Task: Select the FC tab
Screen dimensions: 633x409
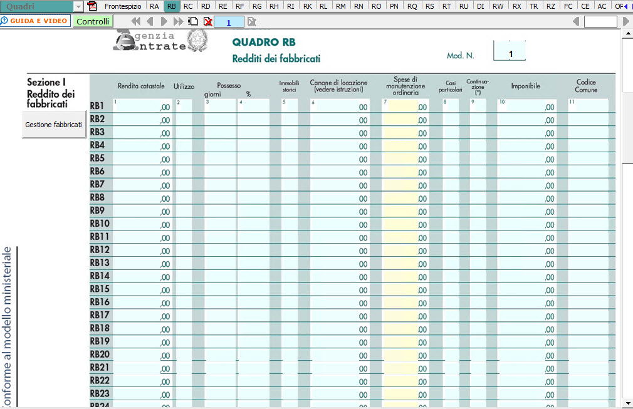Action: coord(568,6)
